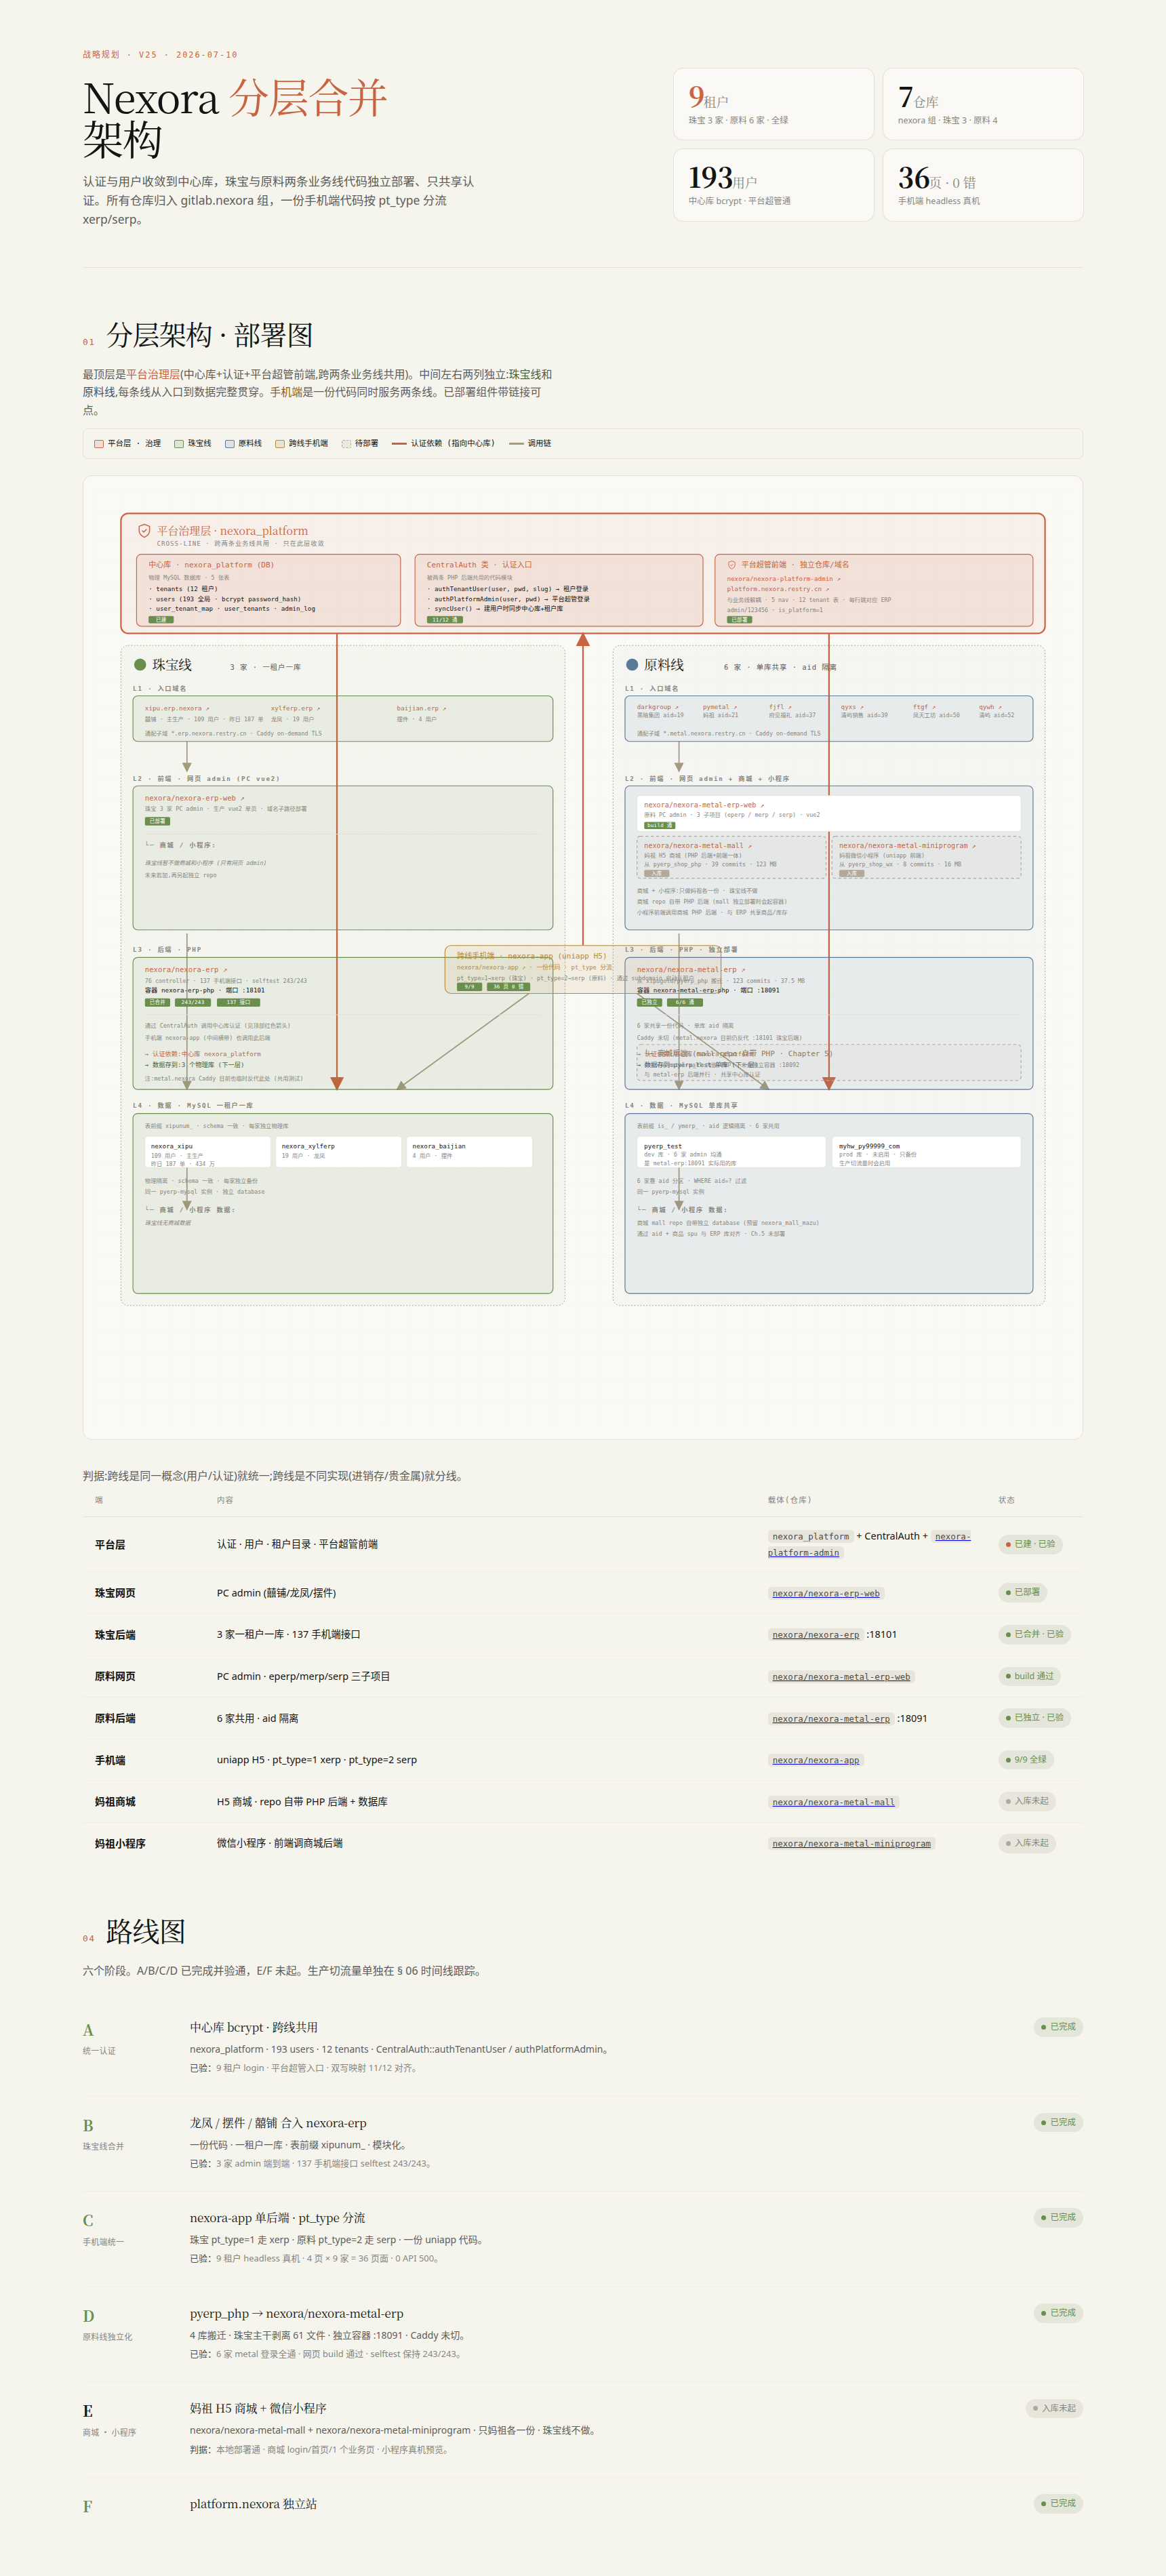Open nexora/nexora-metal-miniprogram link in 妈祖小程序 table row

click(851, 1844)
